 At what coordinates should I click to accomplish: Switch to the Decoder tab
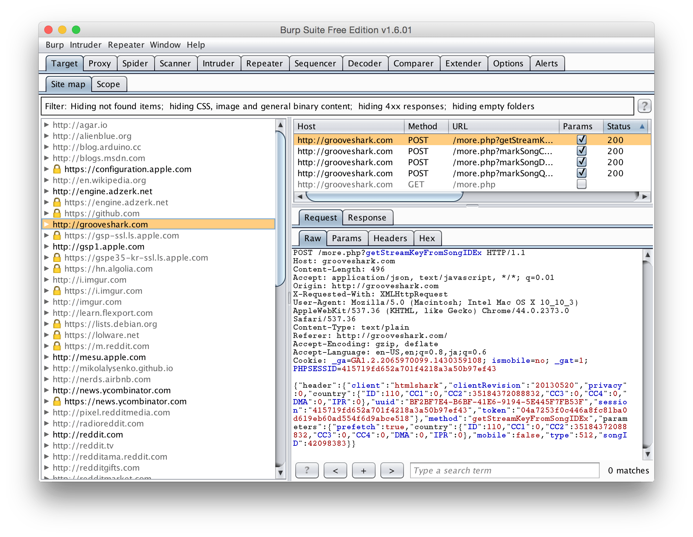coord(364,63)
